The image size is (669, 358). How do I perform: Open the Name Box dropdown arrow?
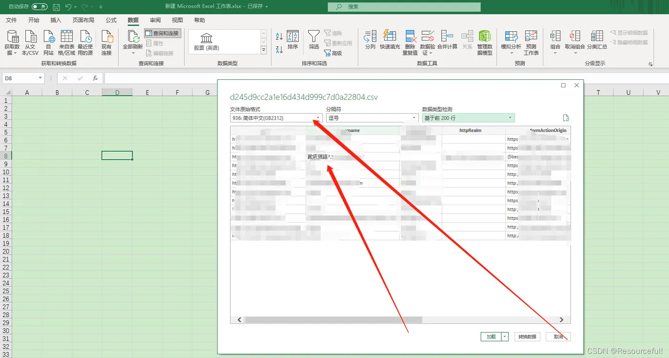coord(40,78)
